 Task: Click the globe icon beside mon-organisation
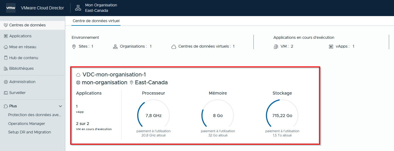pos(78,82)
